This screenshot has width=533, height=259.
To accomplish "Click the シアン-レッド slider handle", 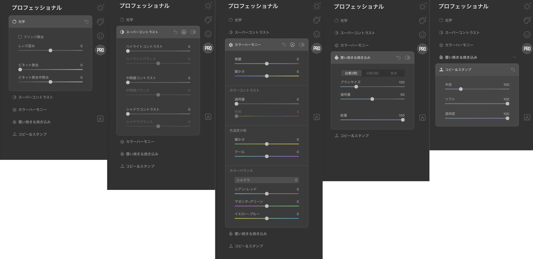I will coord(266,193).
